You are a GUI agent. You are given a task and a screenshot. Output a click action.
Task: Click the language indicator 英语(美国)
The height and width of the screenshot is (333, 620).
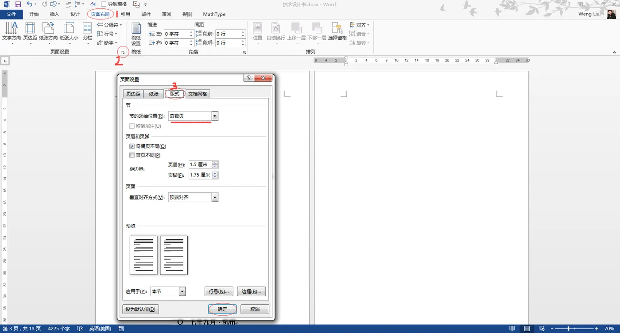pyautogui.click(x=101, y=329)
